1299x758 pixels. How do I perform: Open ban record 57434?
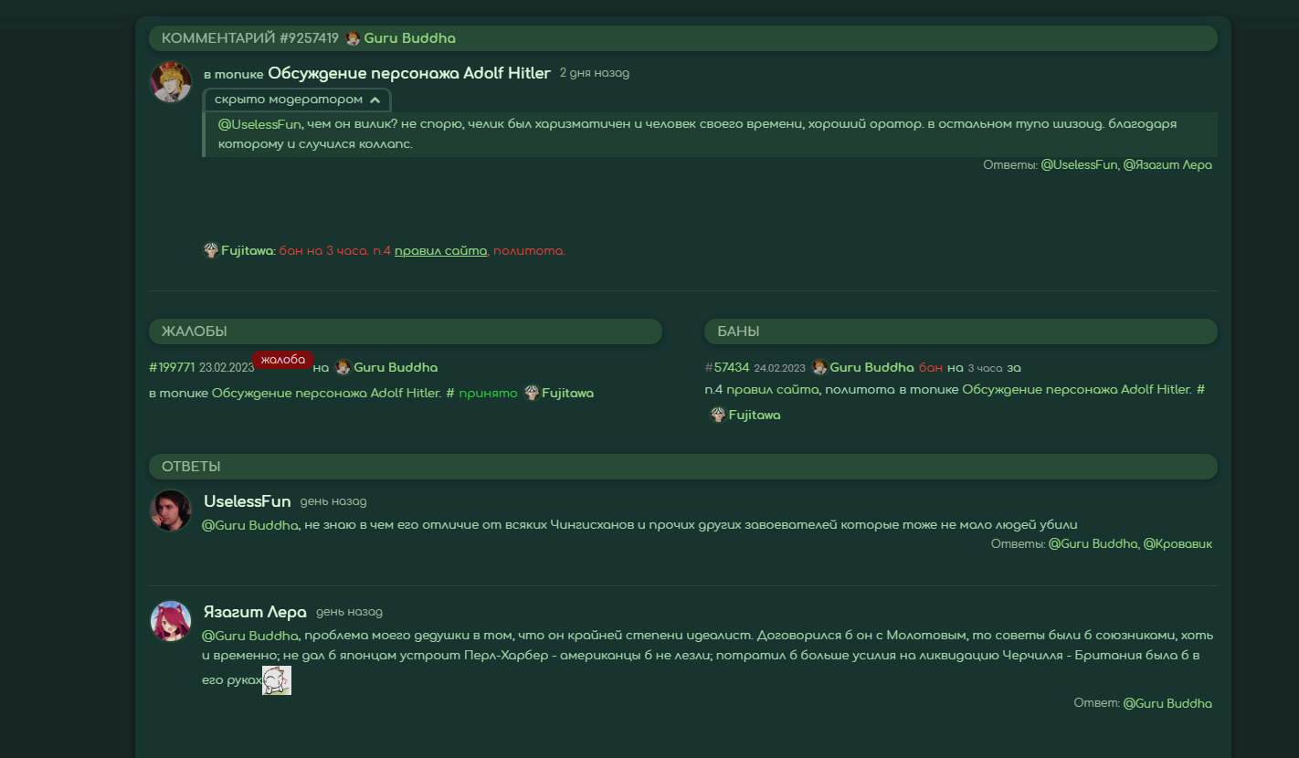pyautogui.click(x=731, y=367)
